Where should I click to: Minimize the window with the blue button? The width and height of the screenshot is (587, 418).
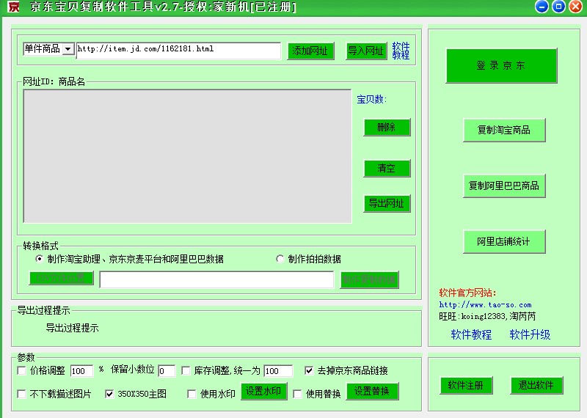pos(542,7)
